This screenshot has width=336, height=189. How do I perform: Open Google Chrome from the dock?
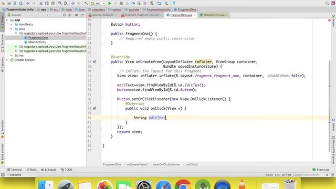183,184
